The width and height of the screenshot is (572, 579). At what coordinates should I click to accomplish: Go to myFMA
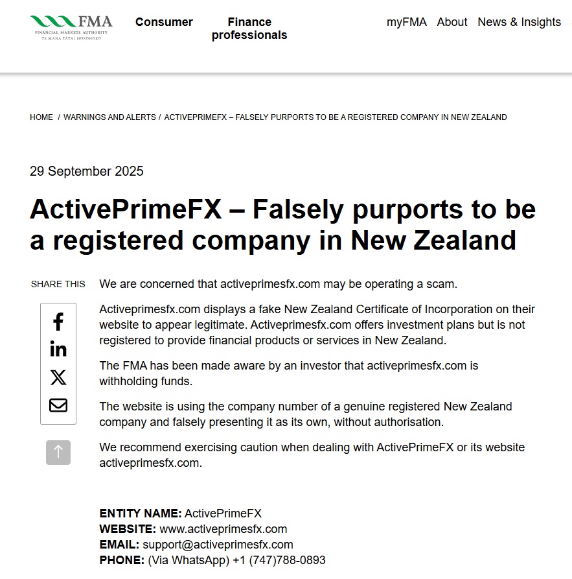pos(406,22)
